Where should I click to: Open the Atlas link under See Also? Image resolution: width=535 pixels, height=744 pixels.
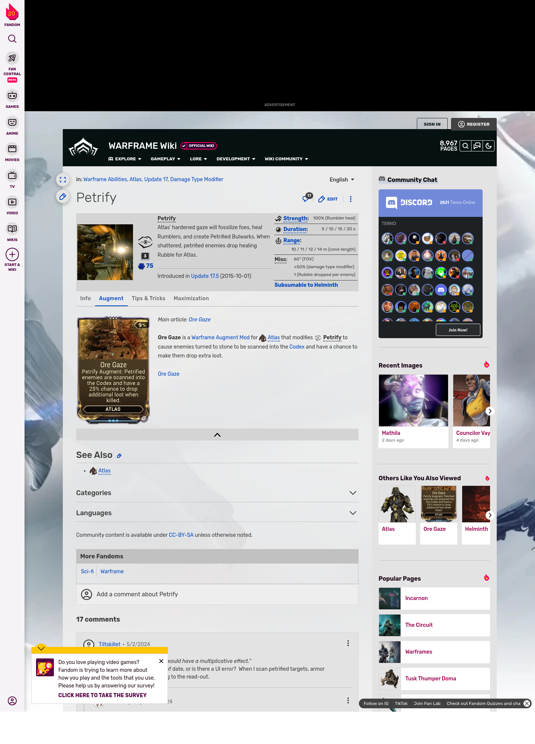pos(104,471)
